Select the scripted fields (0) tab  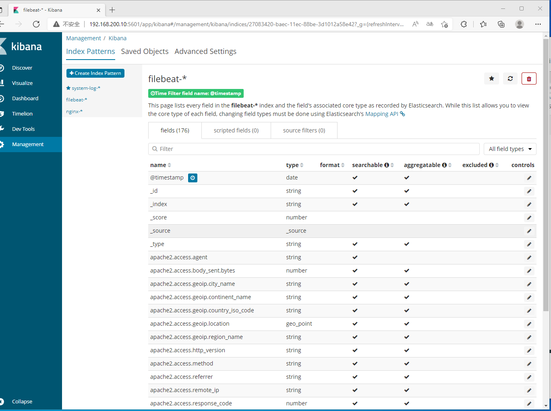pyautogui.click(x=236, y=130)
